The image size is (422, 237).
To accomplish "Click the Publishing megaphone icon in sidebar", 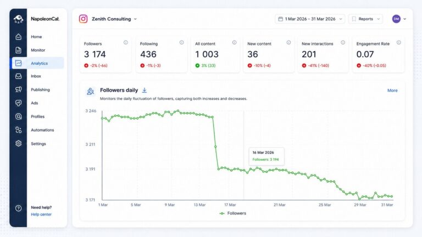I will [18, 89].
